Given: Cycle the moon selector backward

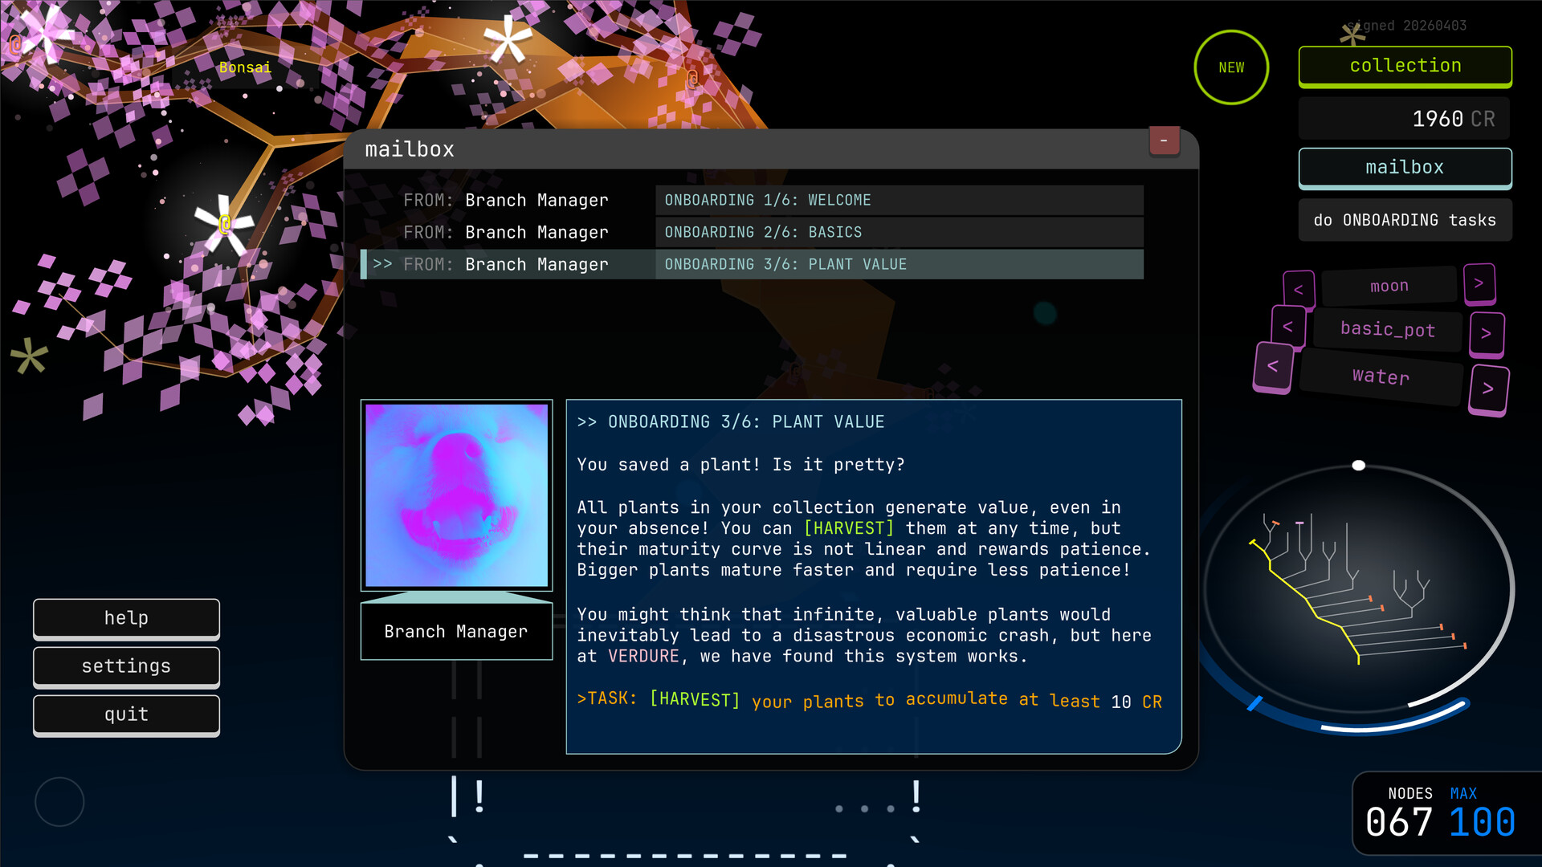Looking at the screenshot, I should [x=1299, y=287].
